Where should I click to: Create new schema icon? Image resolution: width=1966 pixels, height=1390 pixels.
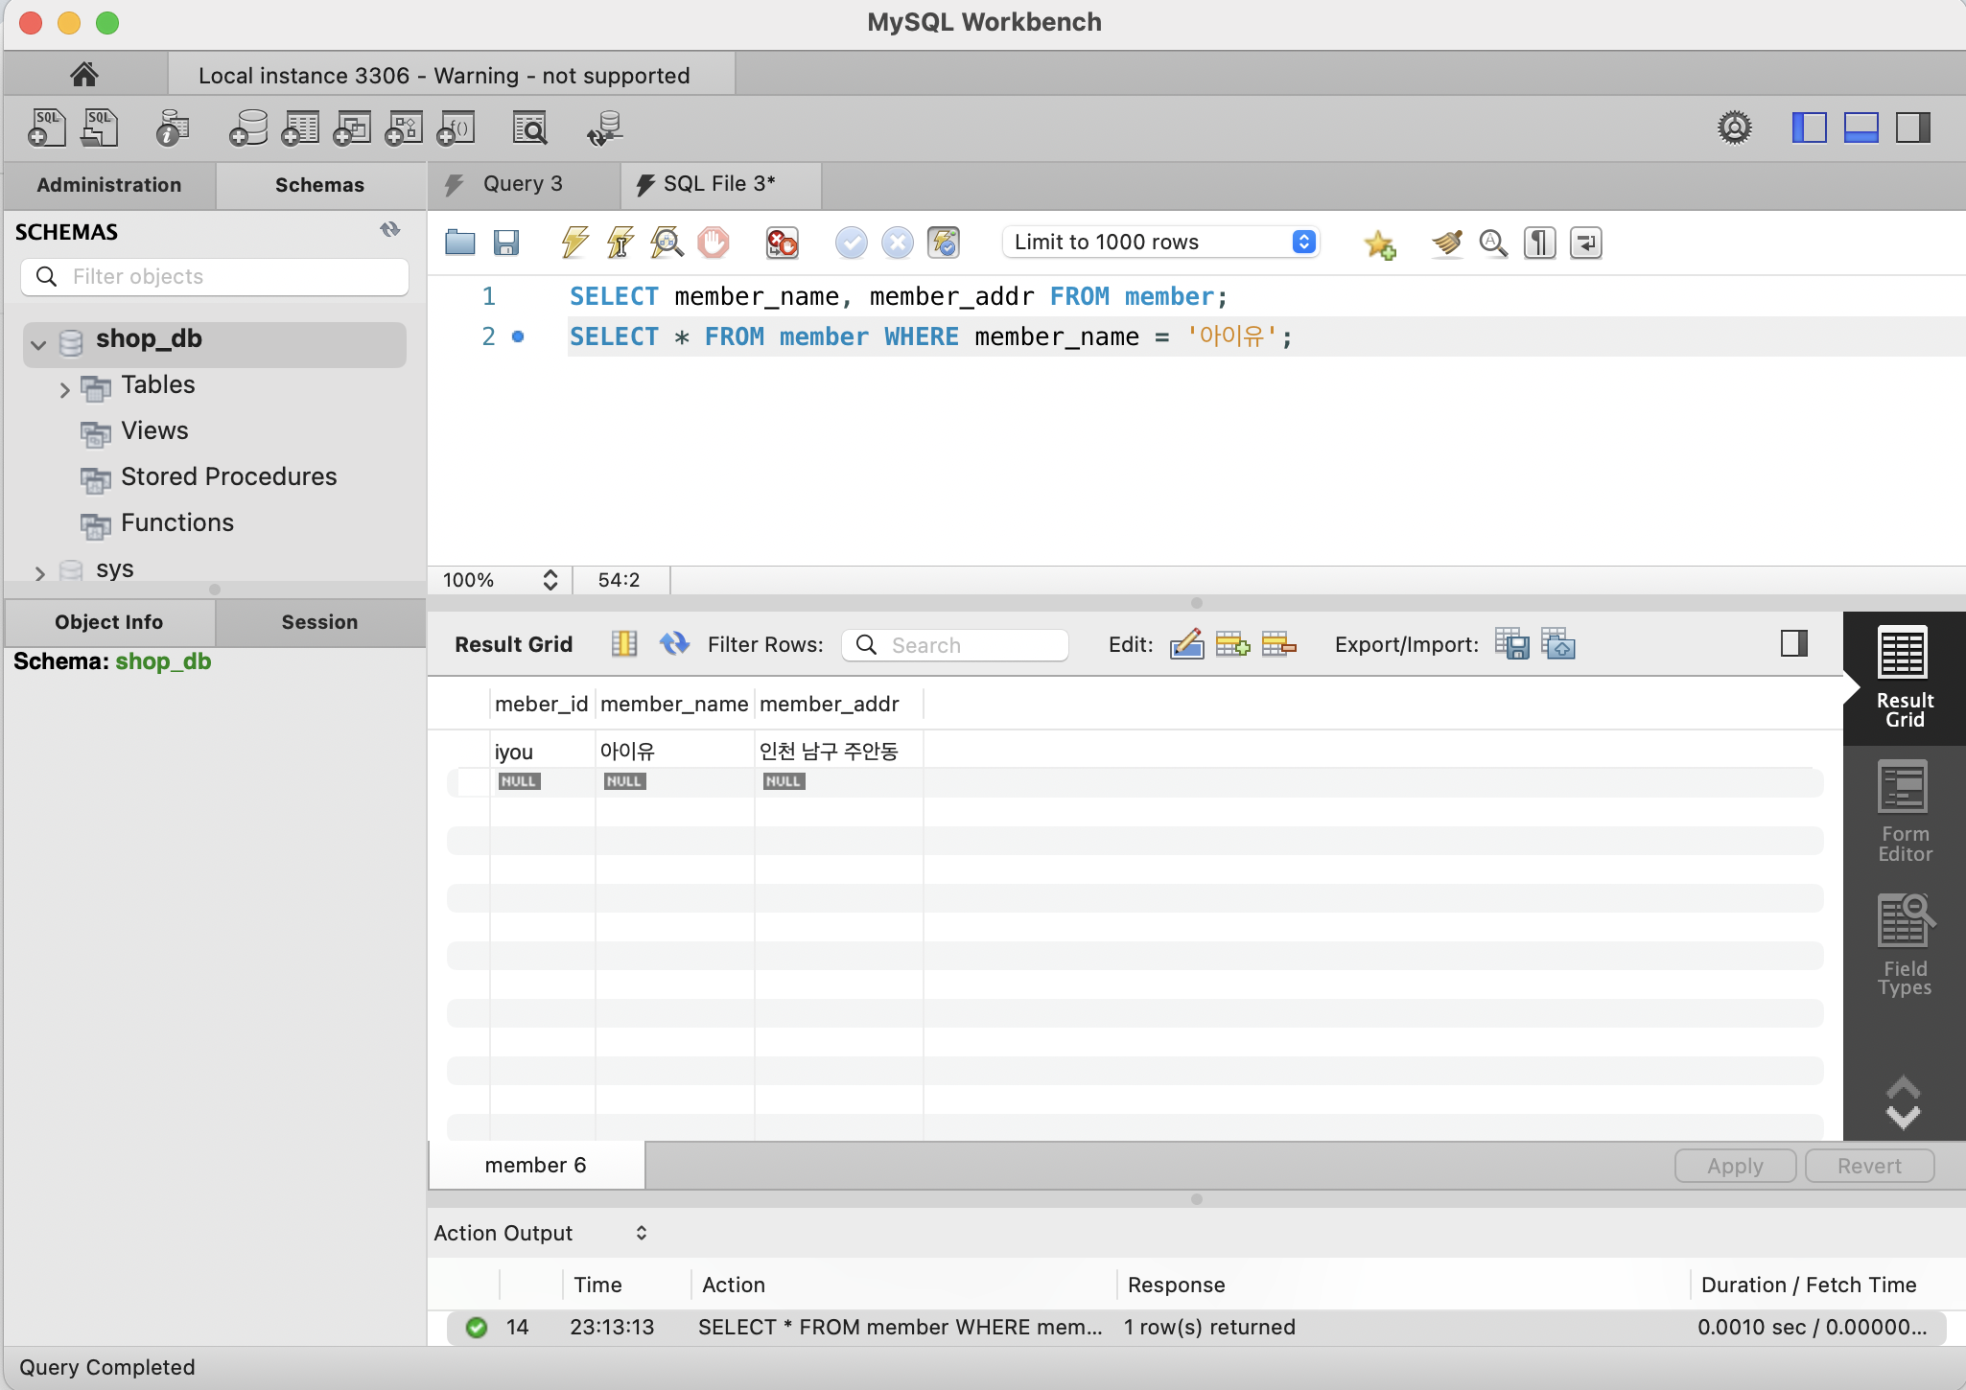point(248,127)
